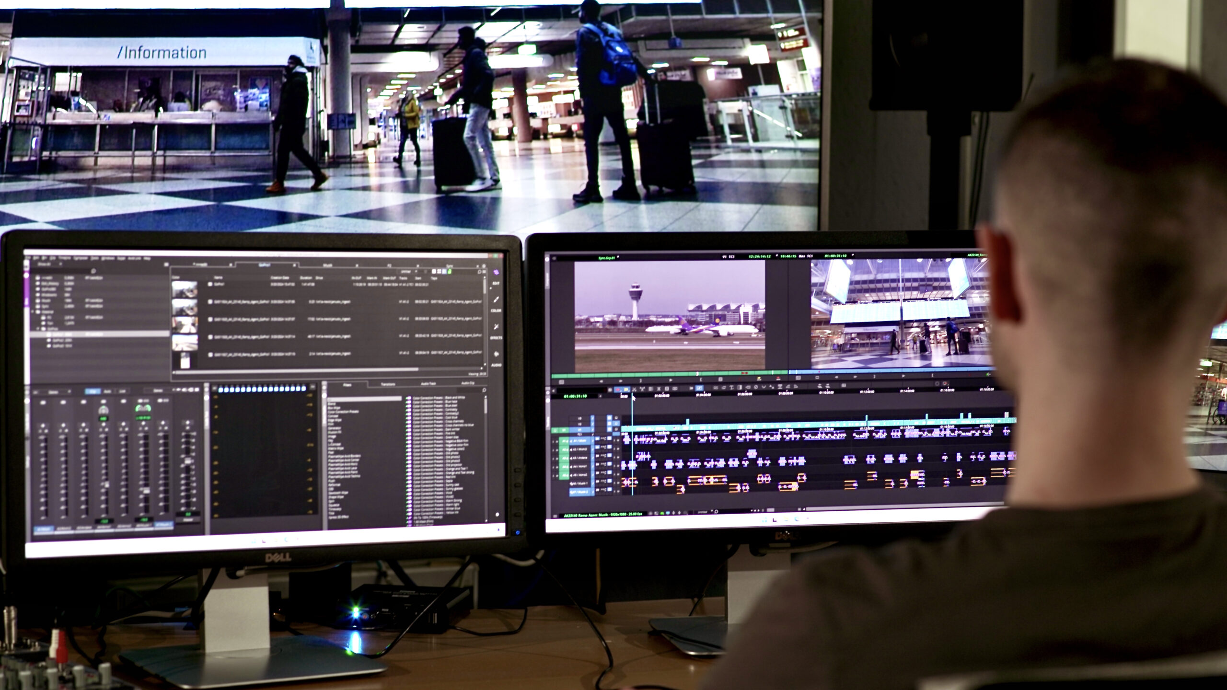Select first clip's checkbox icon in the bin
Viewport: 1227px width, 690px height.
point(210,284)
